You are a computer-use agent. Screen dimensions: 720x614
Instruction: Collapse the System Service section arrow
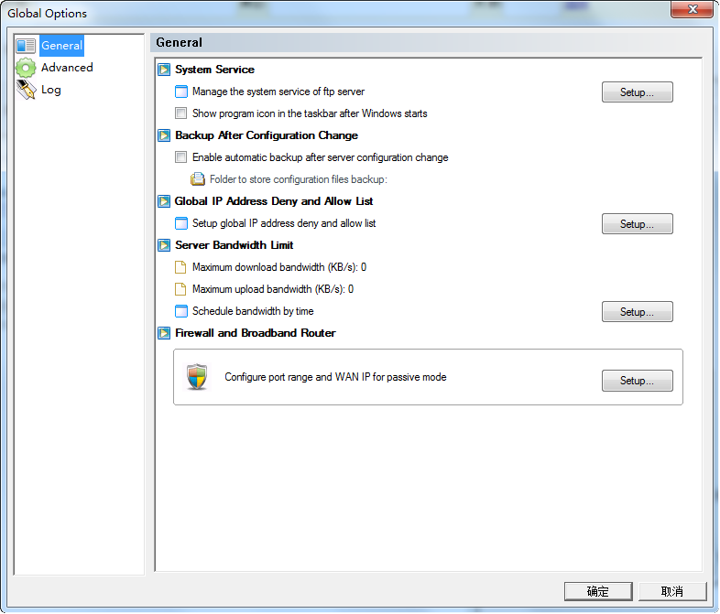coord(164,70)
